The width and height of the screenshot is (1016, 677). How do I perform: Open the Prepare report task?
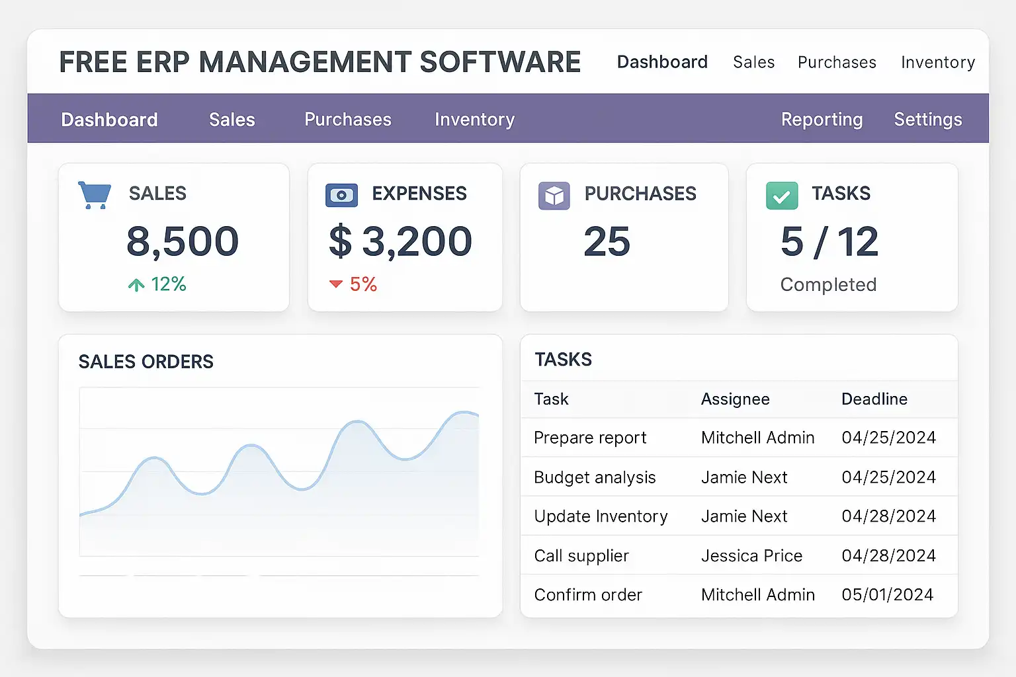[590, 438]
